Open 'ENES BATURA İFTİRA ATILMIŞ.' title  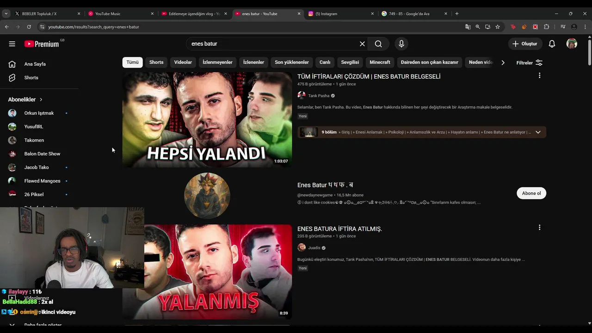coord(339,229)
